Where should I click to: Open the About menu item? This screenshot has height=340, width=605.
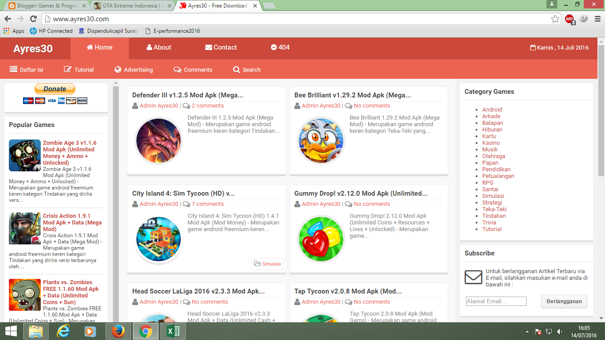pos(159,47)
